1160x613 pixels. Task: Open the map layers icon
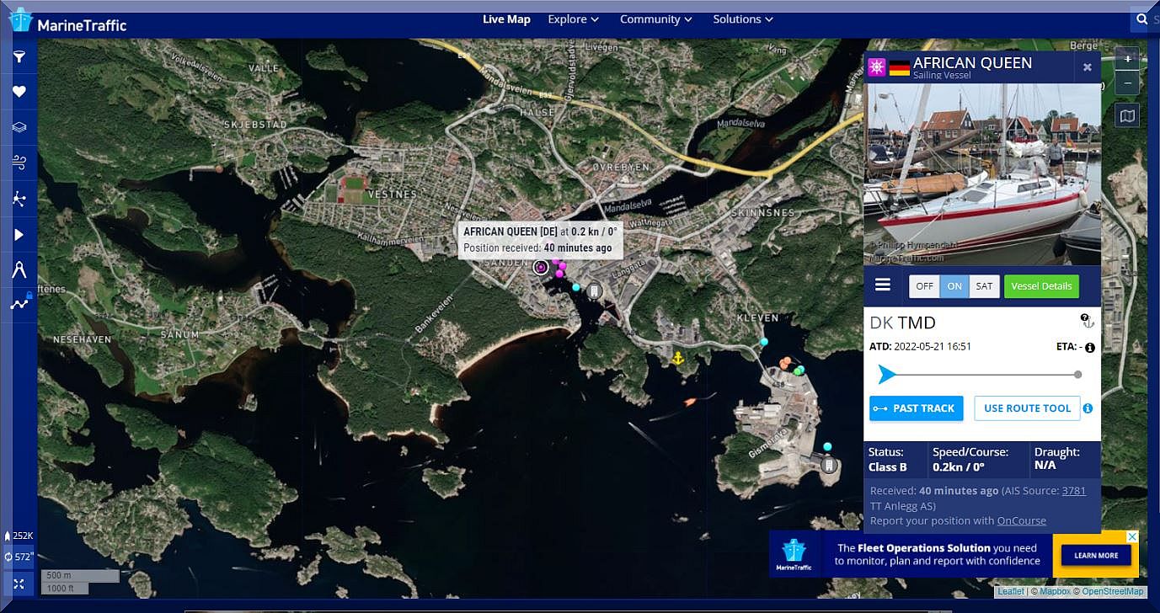coord(19,128)
